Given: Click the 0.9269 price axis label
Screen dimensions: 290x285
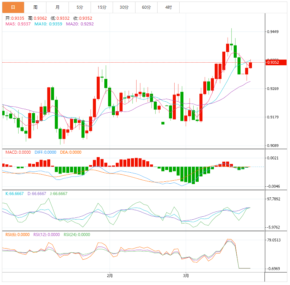Looking at the screenshot, I should point(273,89).
